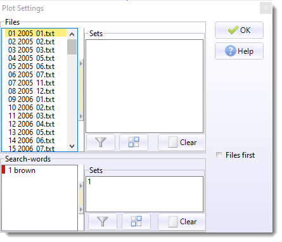
Task: Click upper arrow between Files and Sets
Action: [81, 63]
